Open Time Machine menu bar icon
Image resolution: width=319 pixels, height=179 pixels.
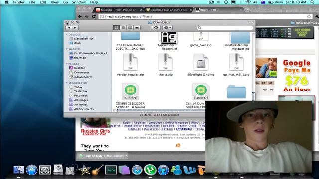click(x=226, y=2)
